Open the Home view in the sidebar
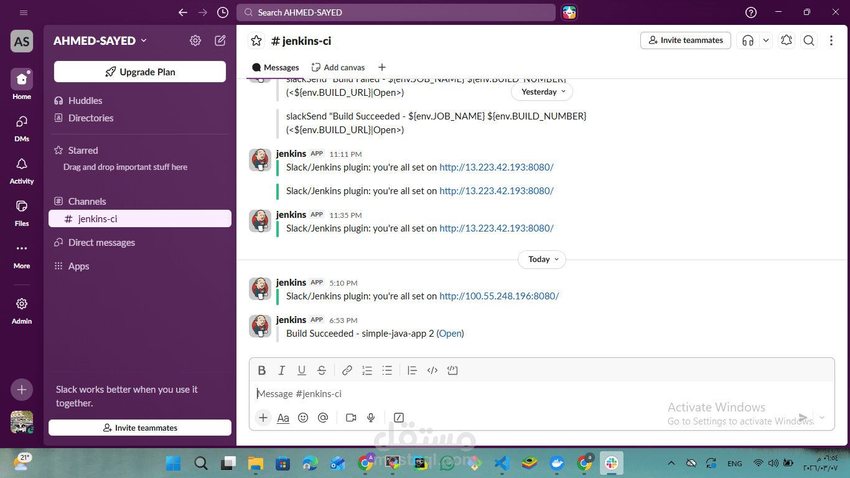Screen dimensions: 850x478 tap(22, 84)
